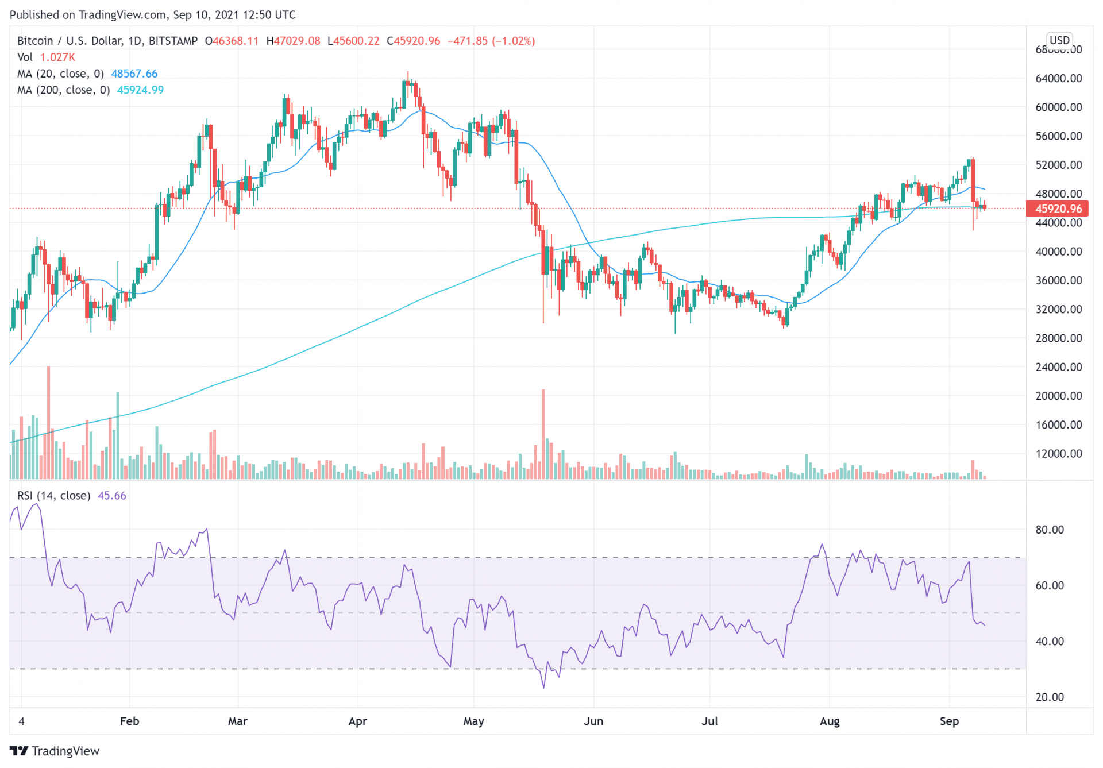The image size is (1103, 768).
Task: Click the low price value L45600.22
Action: [x=353, y=41]
